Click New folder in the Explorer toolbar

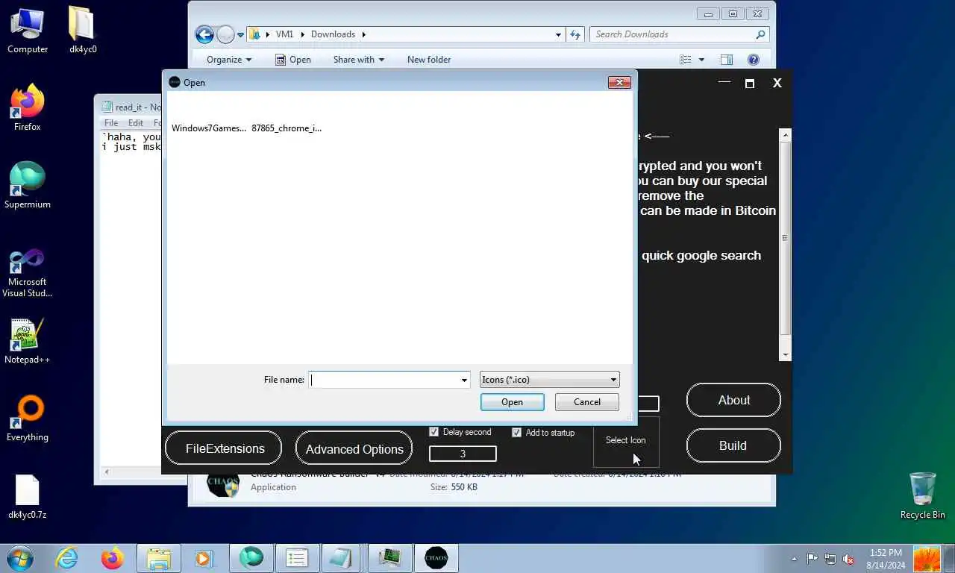coord(429,60)
